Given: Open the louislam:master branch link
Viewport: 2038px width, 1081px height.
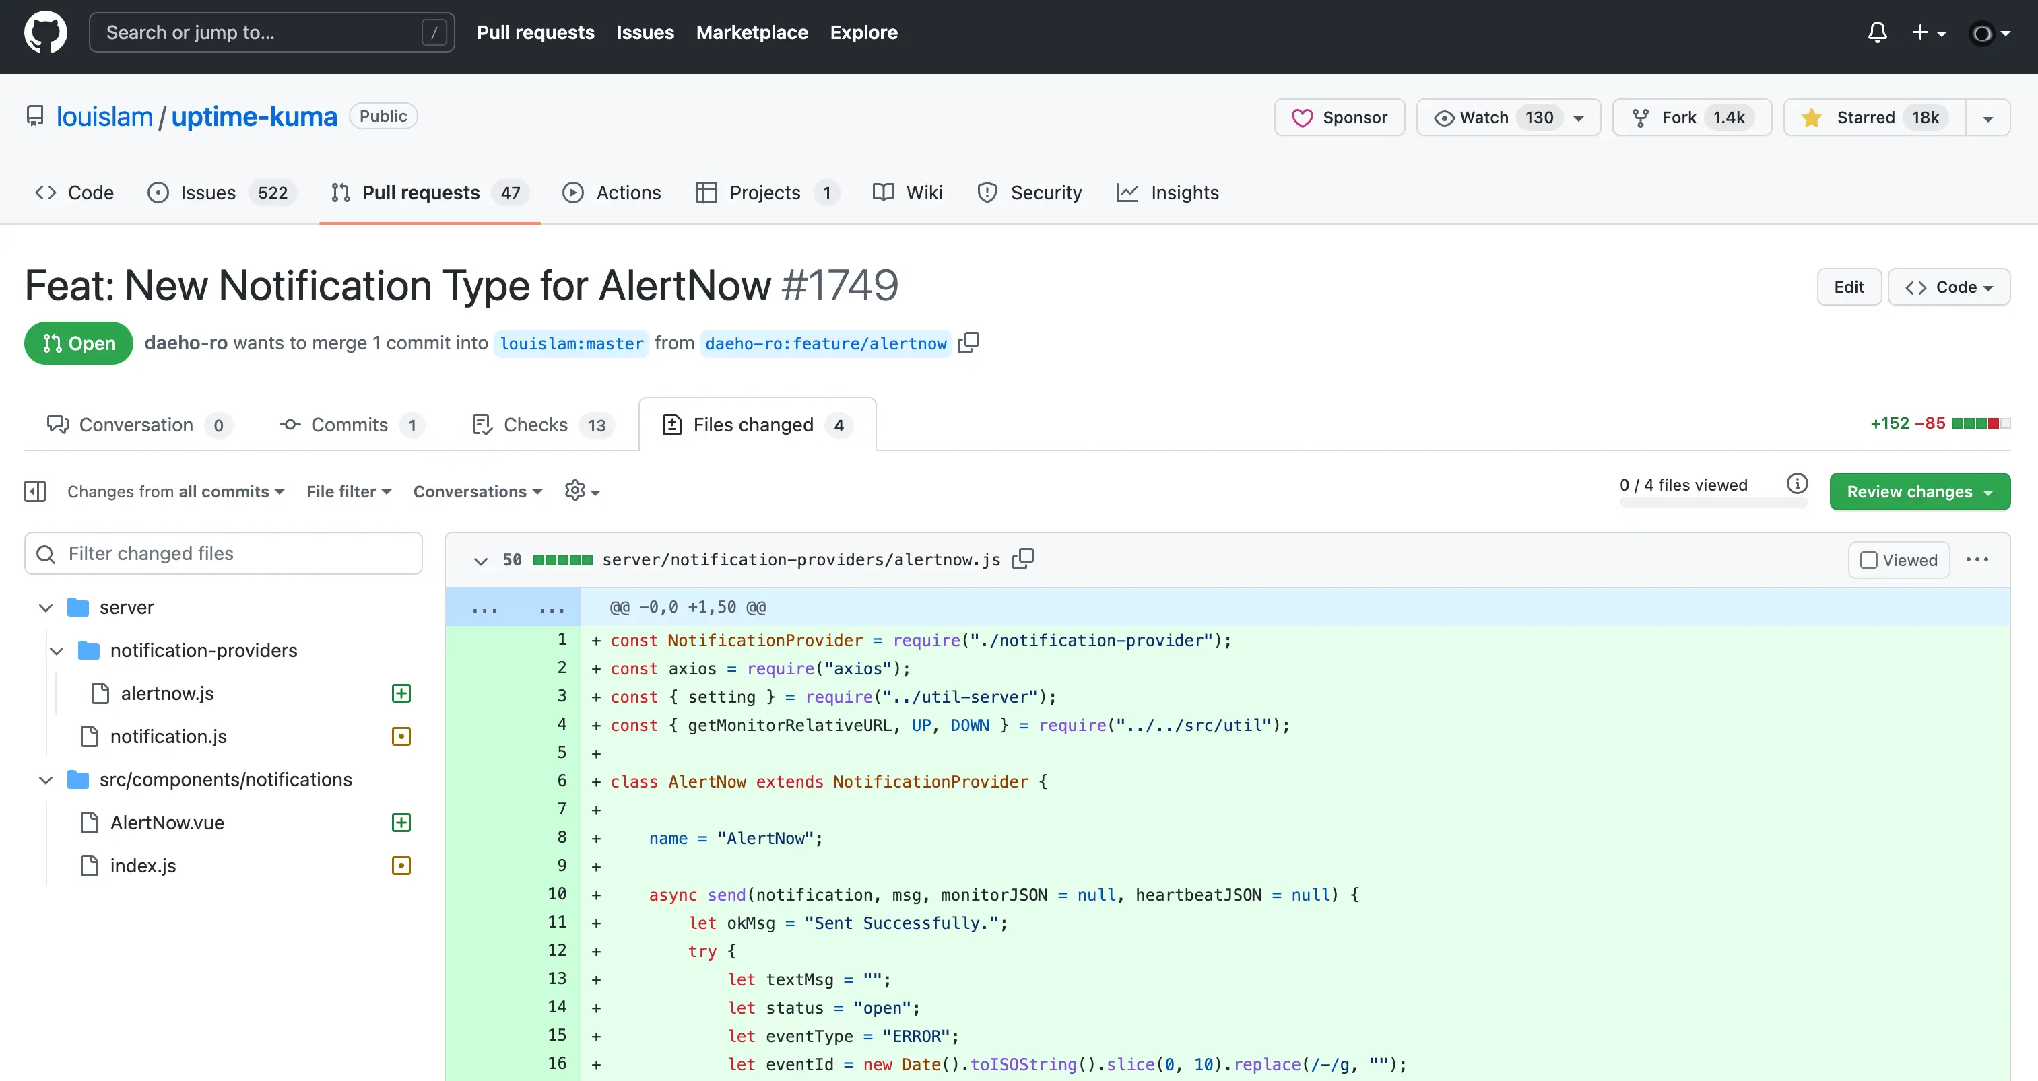Looking at the screenshot, I should click(x=571, y=343).
